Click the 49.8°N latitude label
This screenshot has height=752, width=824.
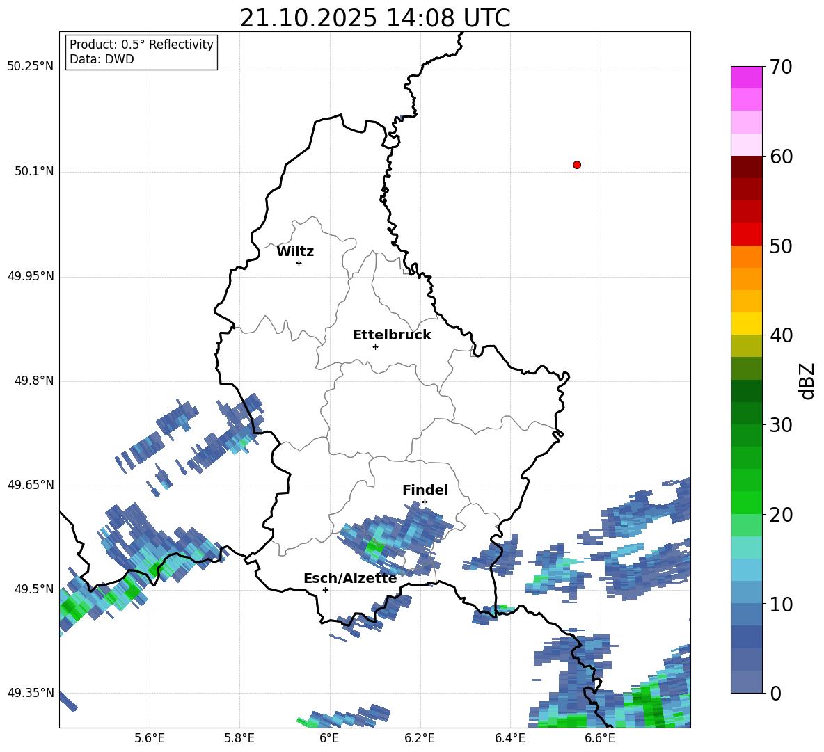pos(34,381)
